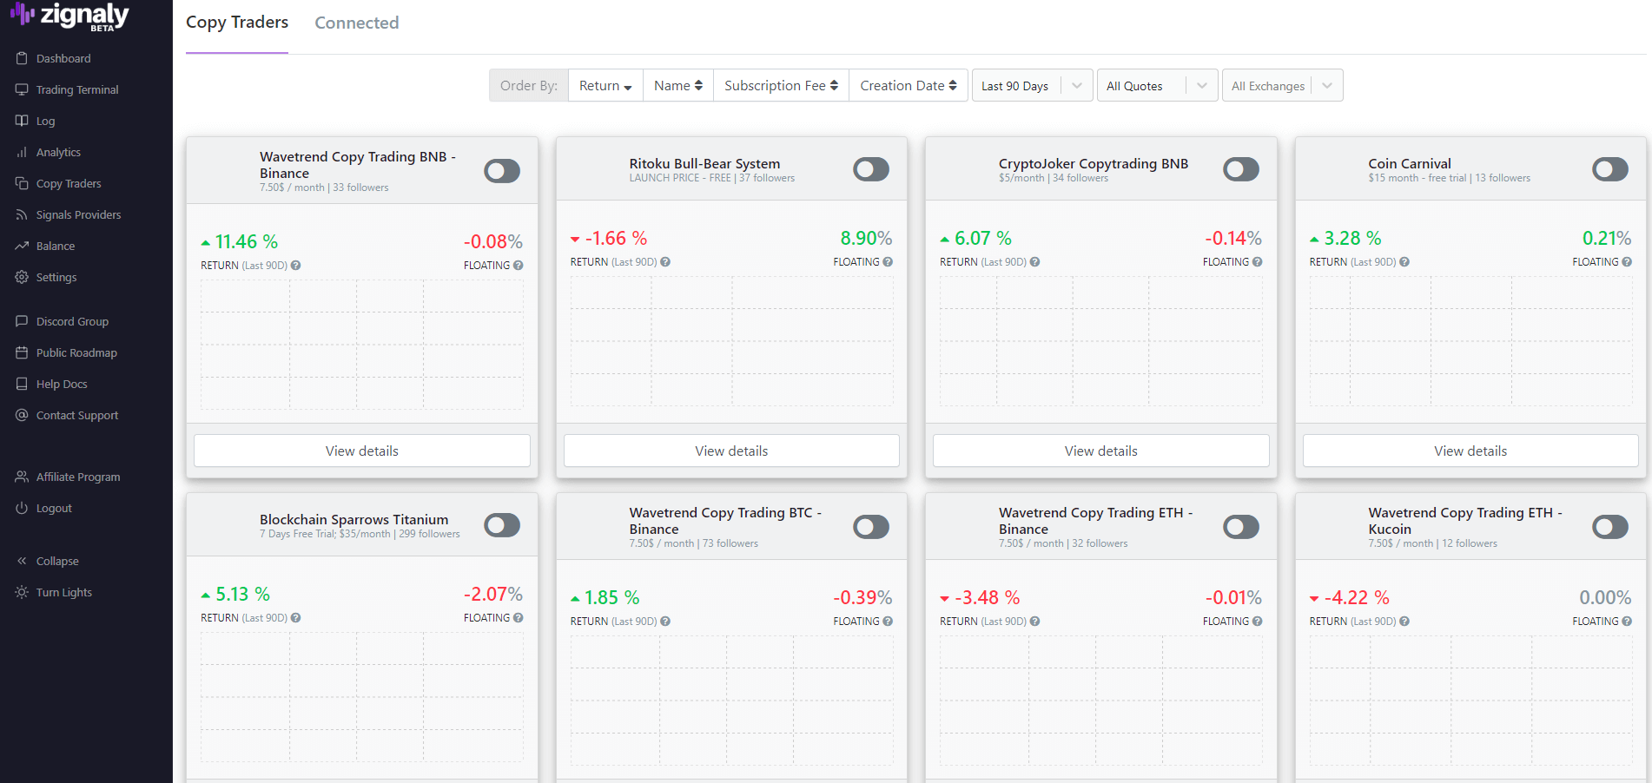
Task: Click the Coin Carnival card title
Action: tap(1410, 163)
